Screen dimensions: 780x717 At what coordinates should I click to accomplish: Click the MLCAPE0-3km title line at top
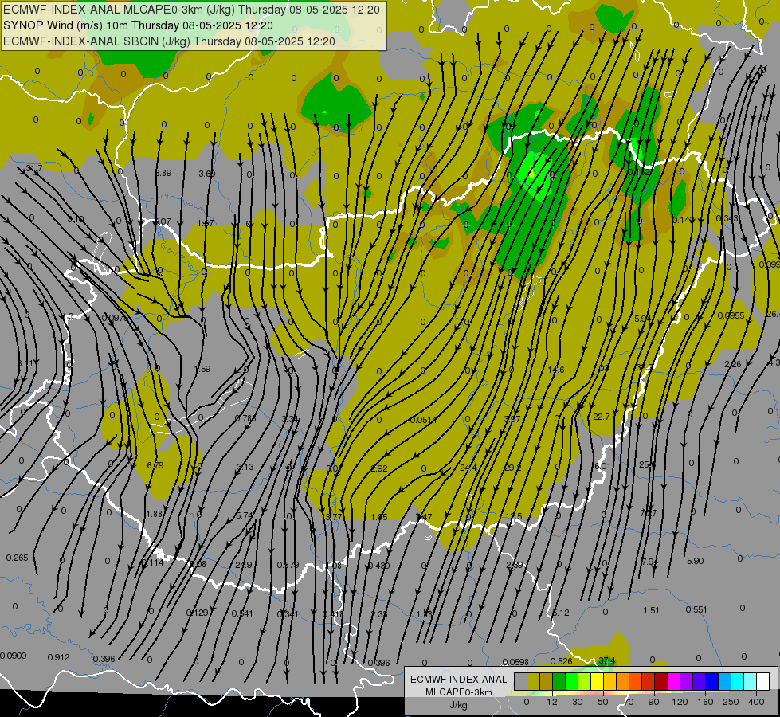coord(191,10)
